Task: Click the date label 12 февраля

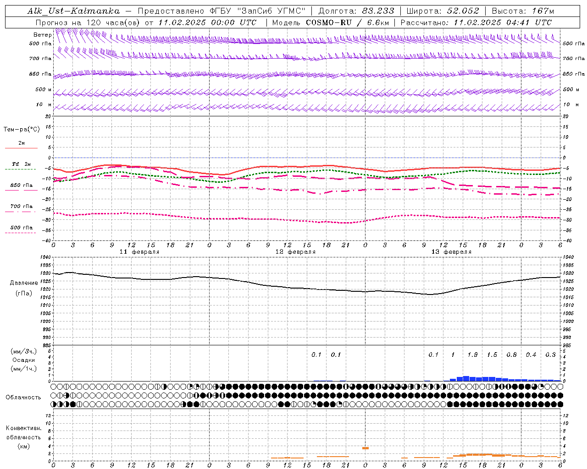Action: click(x=295, y=252)
